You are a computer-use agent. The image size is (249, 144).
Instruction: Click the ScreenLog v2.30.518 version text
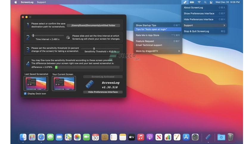point(111,85)
